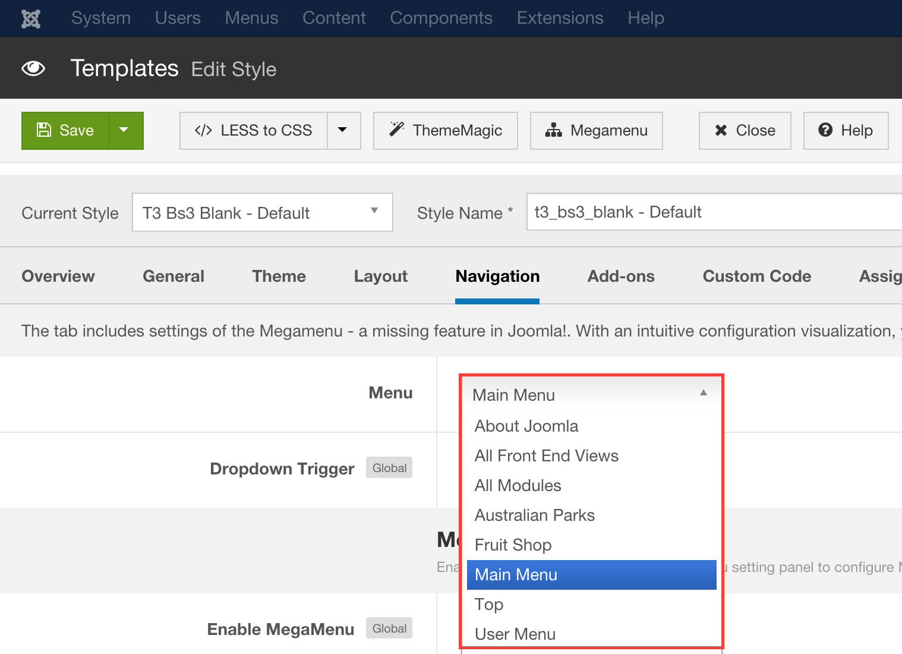
Task: Click the code icon for LESS to CSS
Action: [203, 130]
